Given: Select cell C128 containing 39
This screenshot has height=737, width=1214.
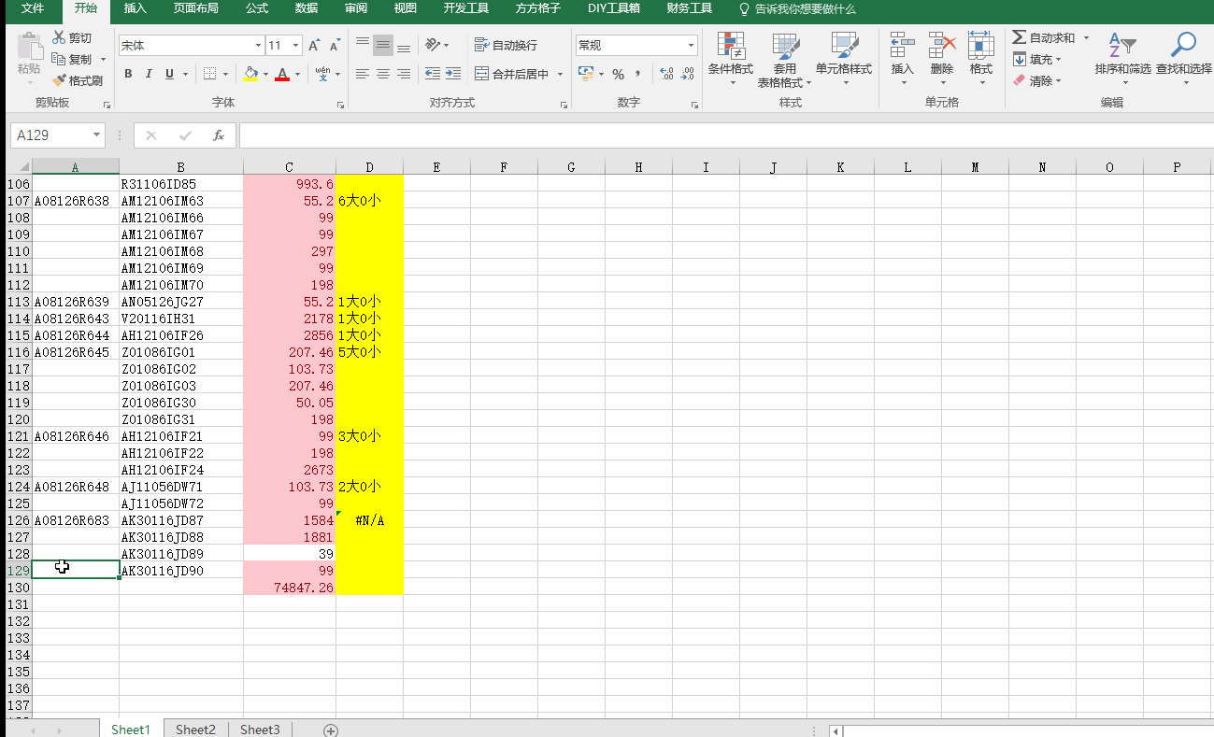Looking at the screenshot, I should click(289, 554).
